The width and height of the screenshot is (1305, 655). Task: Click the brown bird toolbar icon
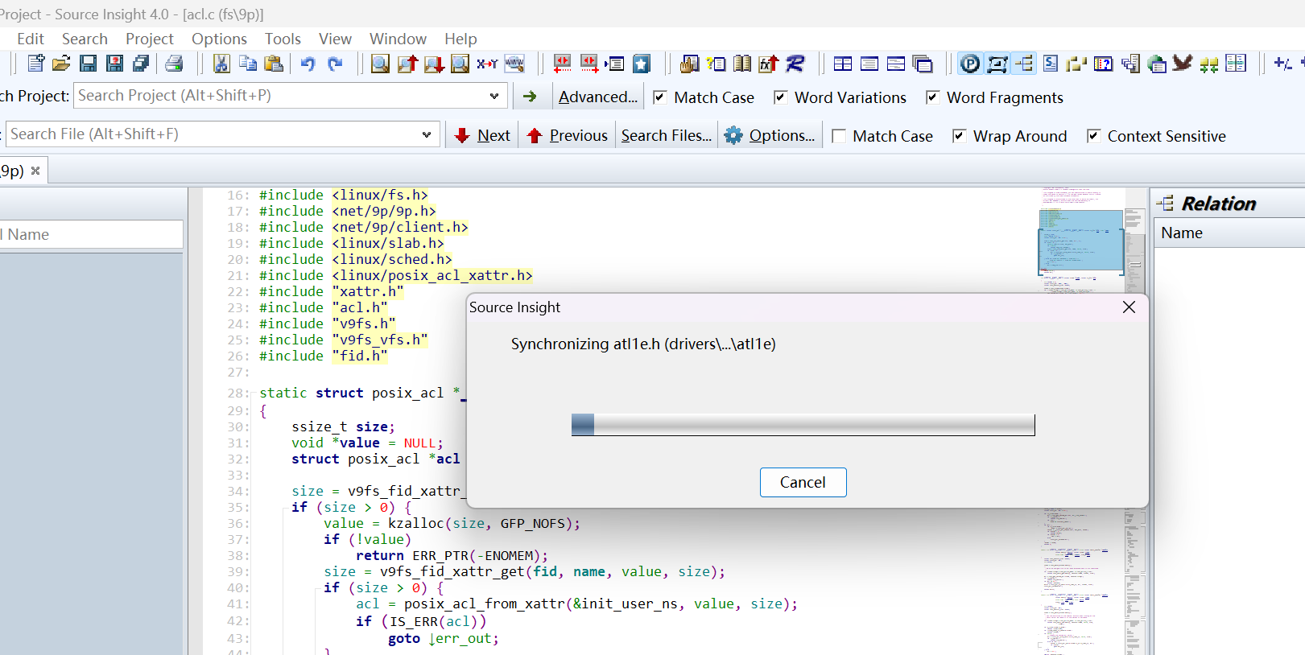[1183, 64]
